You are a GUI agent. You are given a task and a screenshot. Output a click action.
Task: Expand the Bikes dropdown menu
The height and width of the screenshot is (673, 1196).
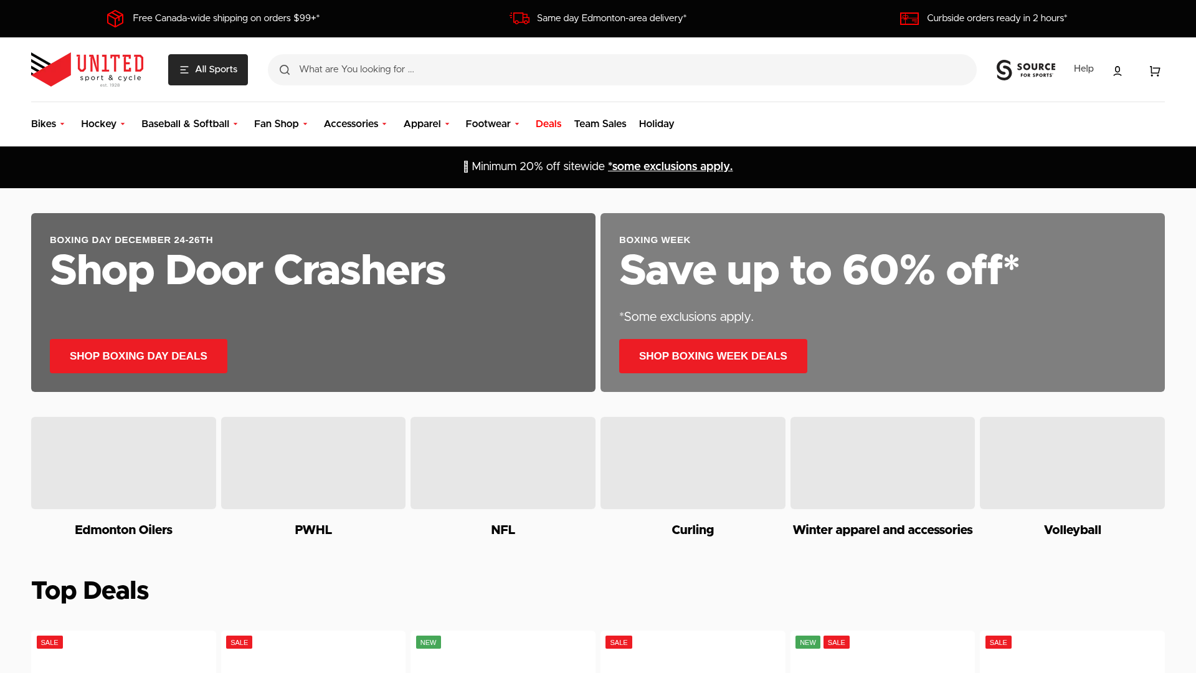point(48,124)
